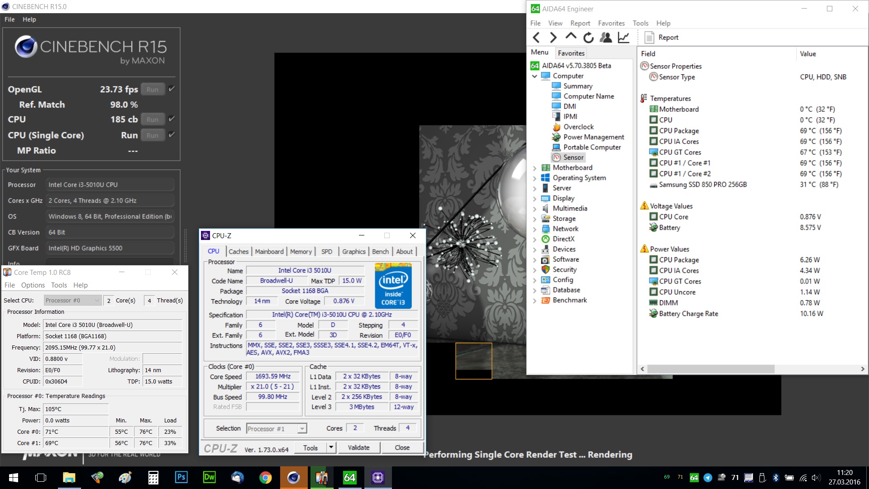Click Bluetooth tray icon
The image size is (869, 489).
775,478
